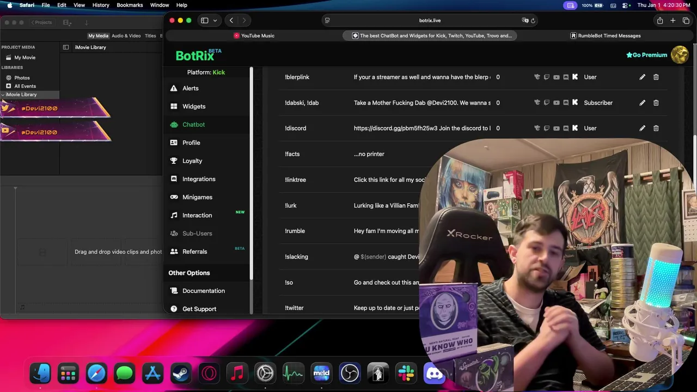Open Safari's Share button
The width and height of the screenshot is (697, 392).
click(x=659, y=20)
